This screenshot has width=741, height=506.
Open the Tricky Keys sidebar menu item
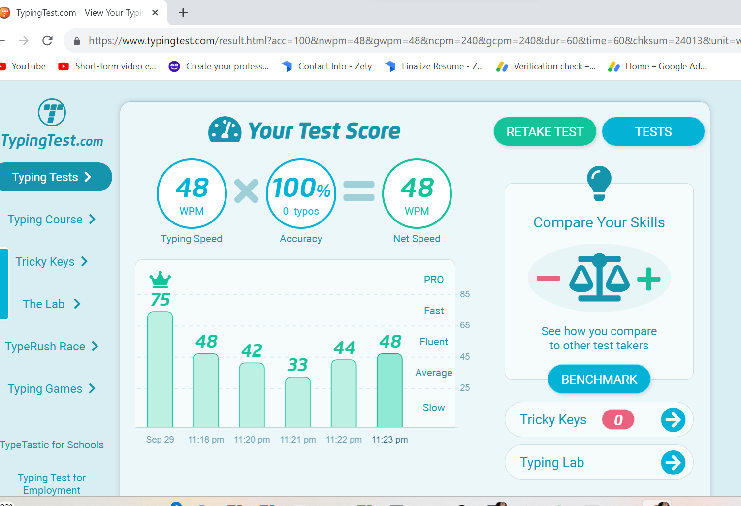(x=52, y=262)
